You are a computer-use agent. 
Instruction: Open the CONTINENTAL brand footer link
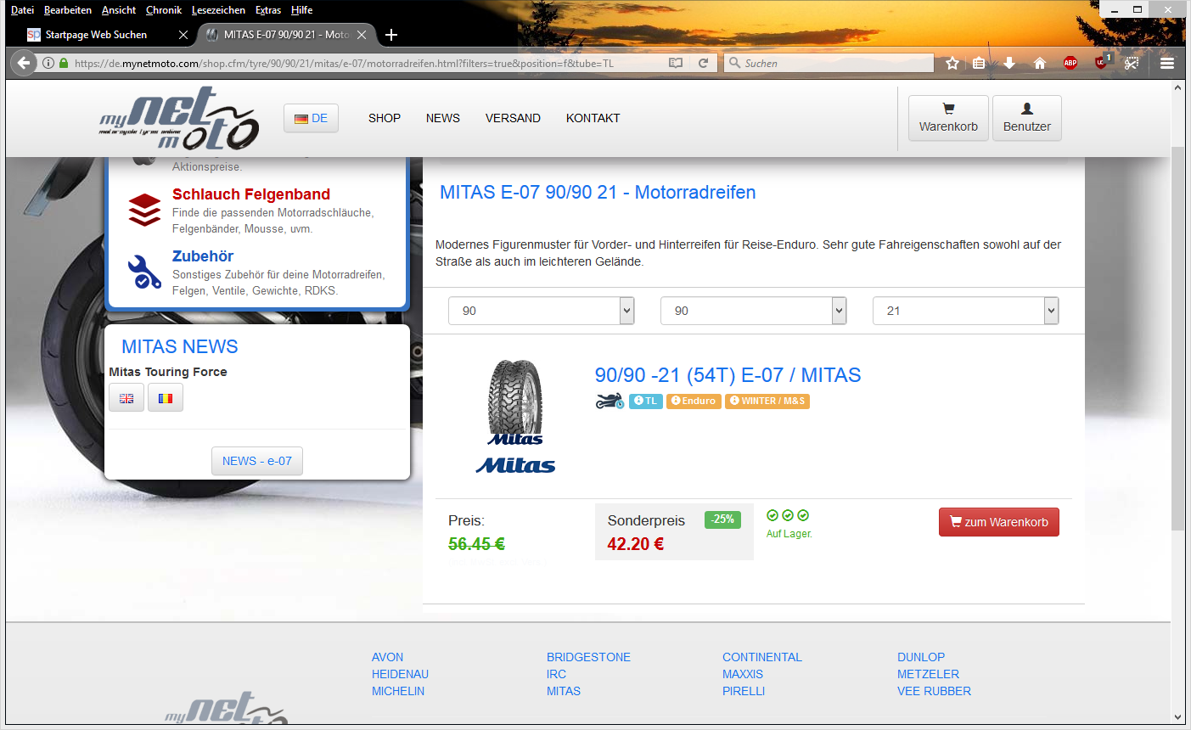[762, 657]
